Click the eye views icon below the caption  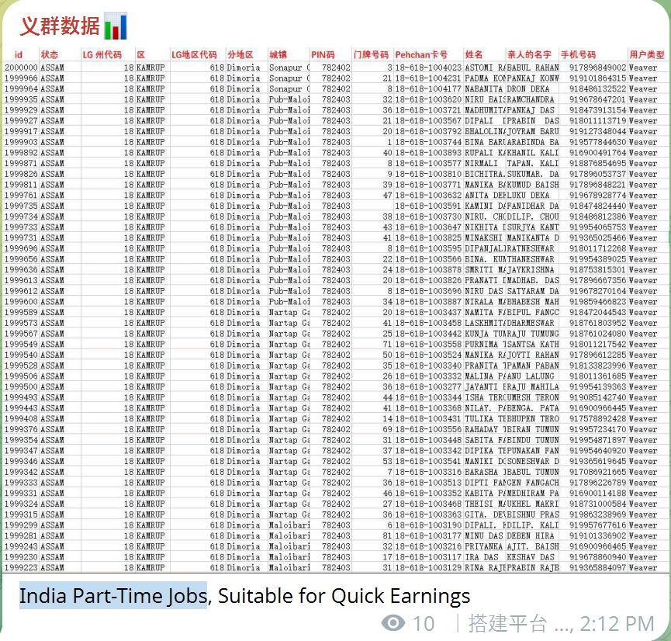pos(394,623)
